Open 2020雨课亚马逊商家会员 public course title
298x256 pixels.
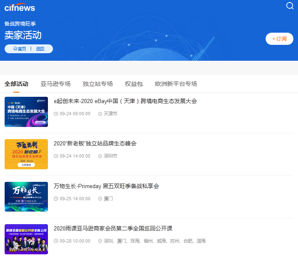pos(113,228)
